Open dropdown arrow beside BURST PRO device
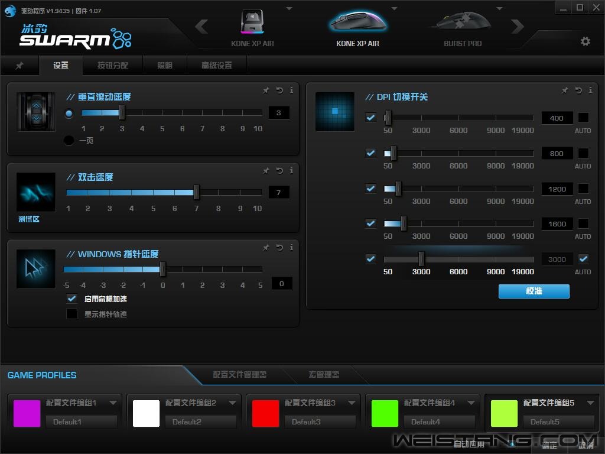The image size is (605, 454). [x=499, y=8]
